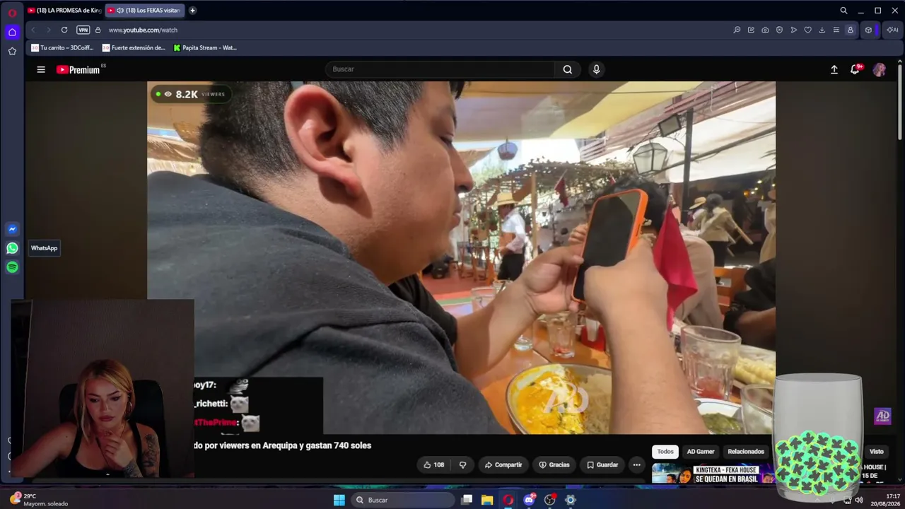Select the Relacionados filter chip

click(746, 452)
